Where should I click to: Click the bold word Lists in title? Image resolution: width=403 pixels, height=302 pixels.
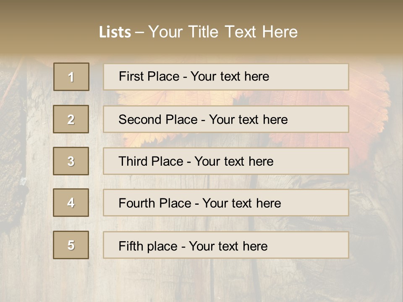[115, 32]
